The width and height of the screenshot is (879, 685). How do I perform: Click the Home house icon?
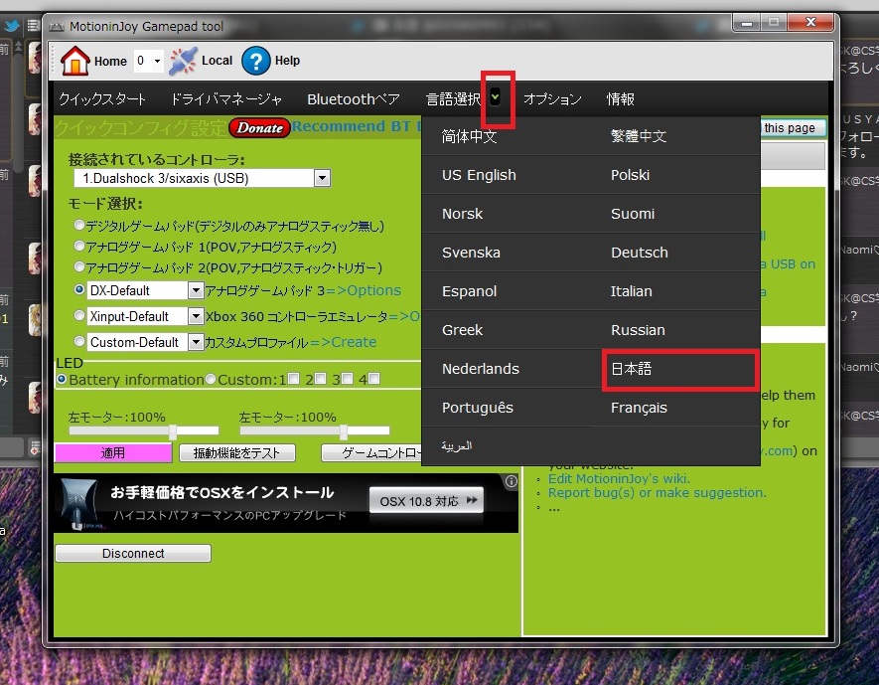coord(75,60)
